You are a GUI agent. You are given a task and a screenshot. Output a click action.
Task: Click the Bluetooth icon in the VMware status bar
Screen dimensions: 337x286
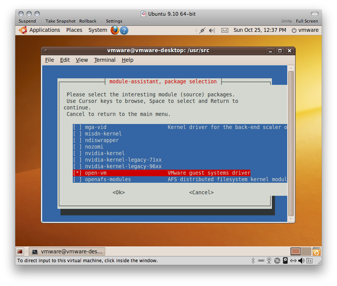253,261
